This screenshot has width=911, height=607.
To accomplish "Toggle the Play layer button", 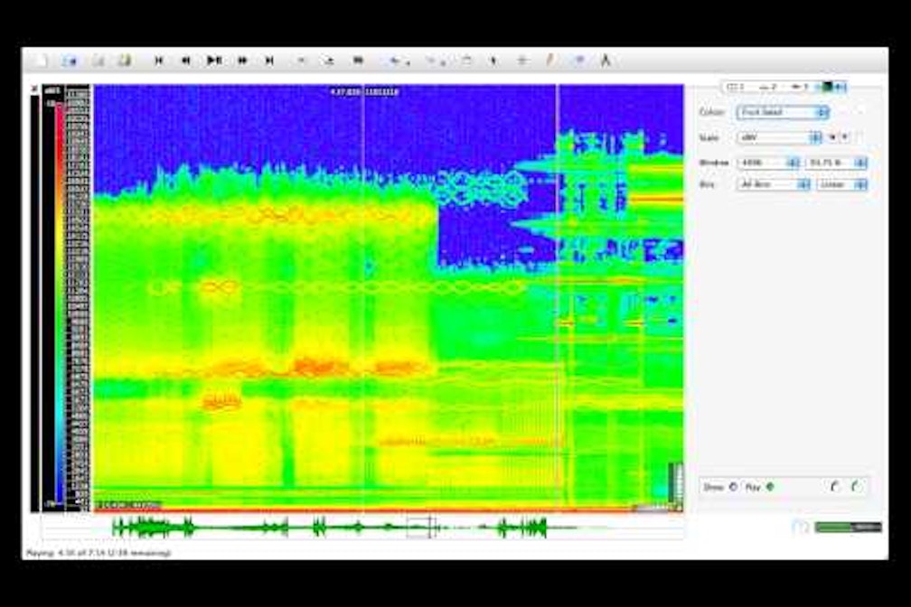I will tap(769, 487).
